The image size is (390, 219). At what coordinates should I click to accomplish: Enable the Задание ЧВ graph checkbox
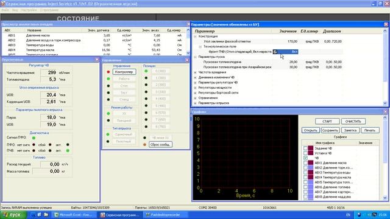click(305, 148)
